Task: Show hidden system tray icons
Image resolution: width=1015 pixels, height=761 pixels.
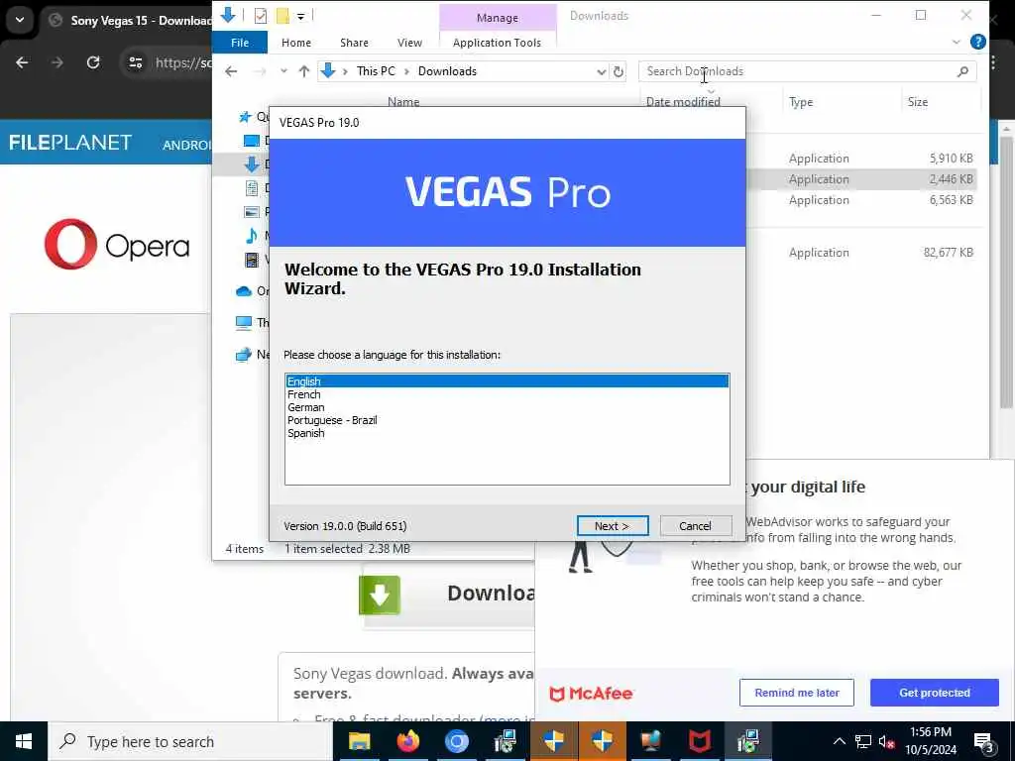Action: [x=839, y=741]
